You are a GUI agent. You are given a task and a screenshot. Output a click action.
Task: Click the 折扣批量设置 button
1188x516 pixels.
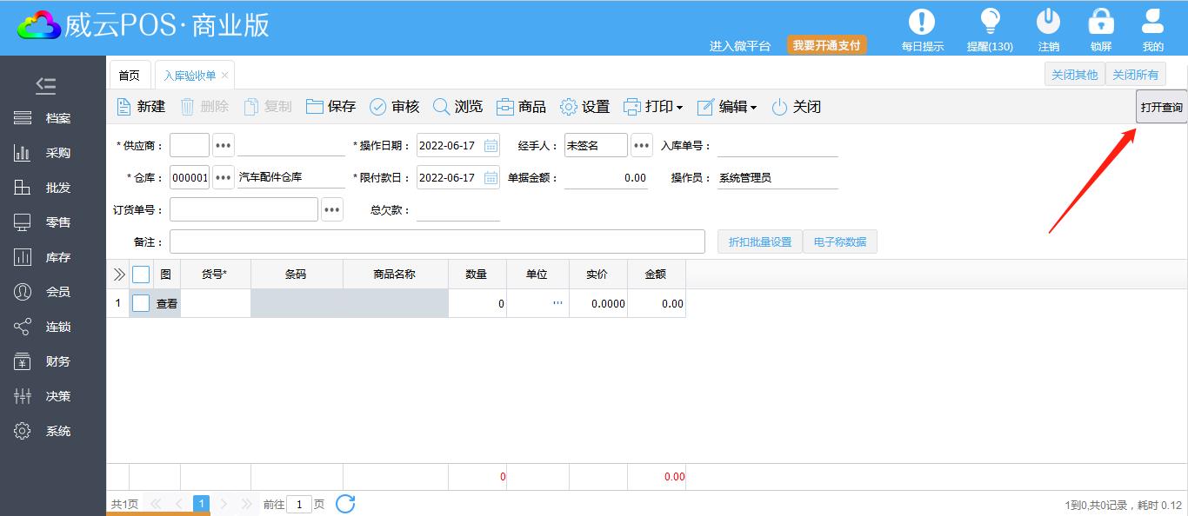click(759, 242)
